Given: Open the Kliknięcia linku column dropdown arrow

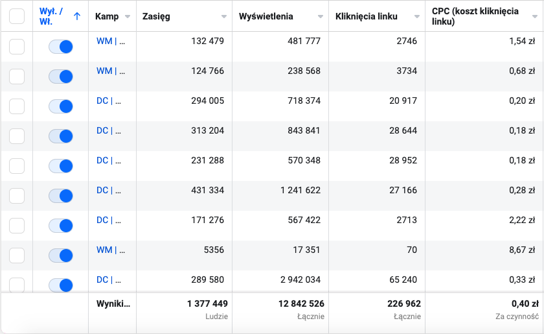Looking at the screenshot, I should [x=418, y=16].
